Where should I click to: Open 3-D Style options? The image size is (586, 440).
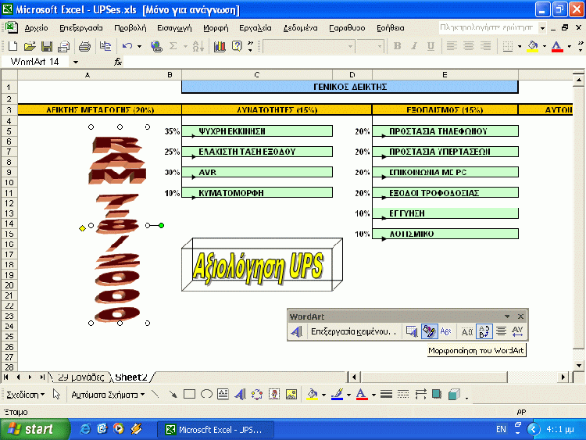pos(454,395)
